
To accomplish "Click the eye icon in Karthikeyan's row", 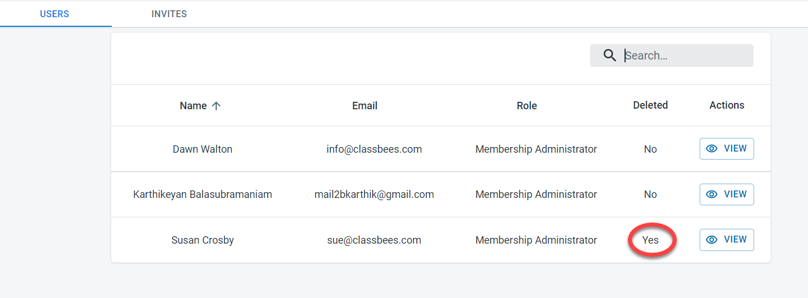I will 712,194.
